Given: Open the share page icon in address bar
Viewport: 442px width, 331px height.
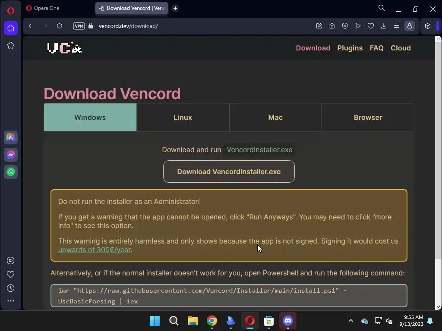Looking at the screenshot, I should coord(319,26).
